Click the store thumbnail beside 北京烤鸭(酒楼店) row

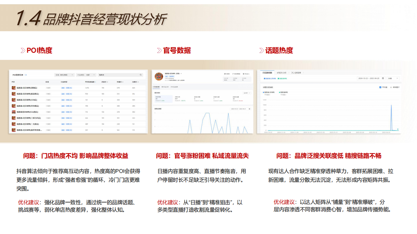point(13,88)
